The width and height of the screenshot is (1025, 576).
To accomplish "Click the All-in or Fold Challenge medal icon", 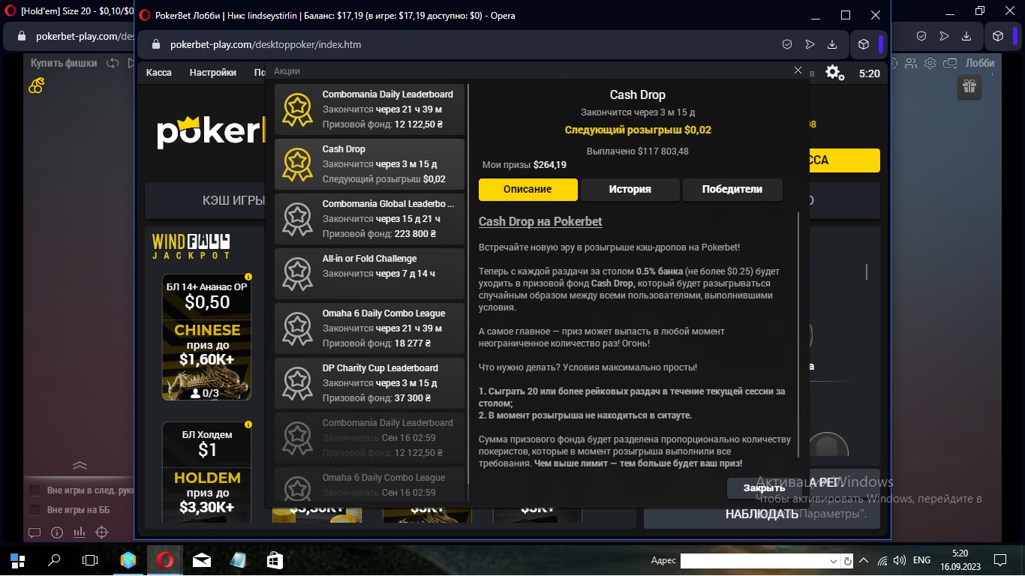I will pos(297,274).
